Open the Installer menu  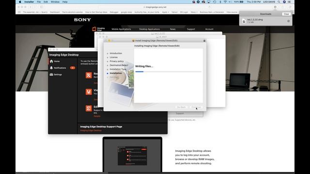pyautogui.click(x=29, y=2)
